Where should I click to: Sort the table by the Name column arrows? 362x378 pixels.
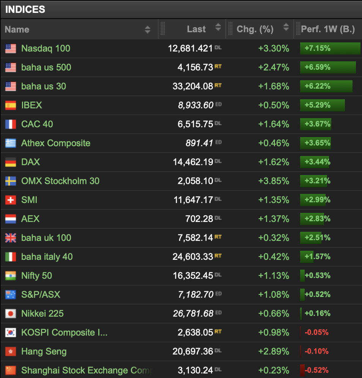click(x=148, y=30)
